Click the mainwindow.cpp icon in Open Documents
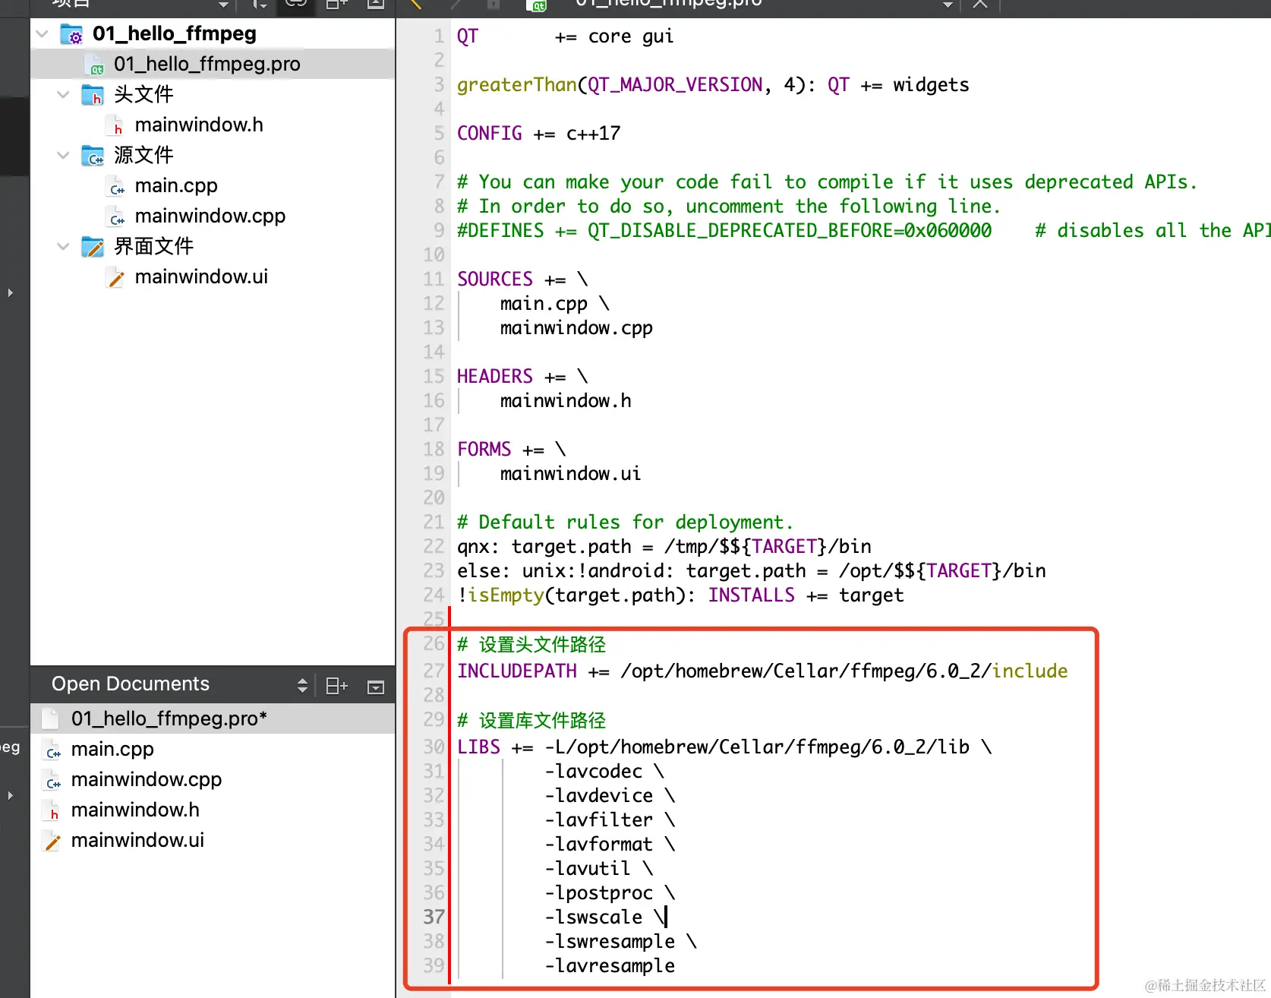This screenshot has height=998, width=1271. [52, 780]
